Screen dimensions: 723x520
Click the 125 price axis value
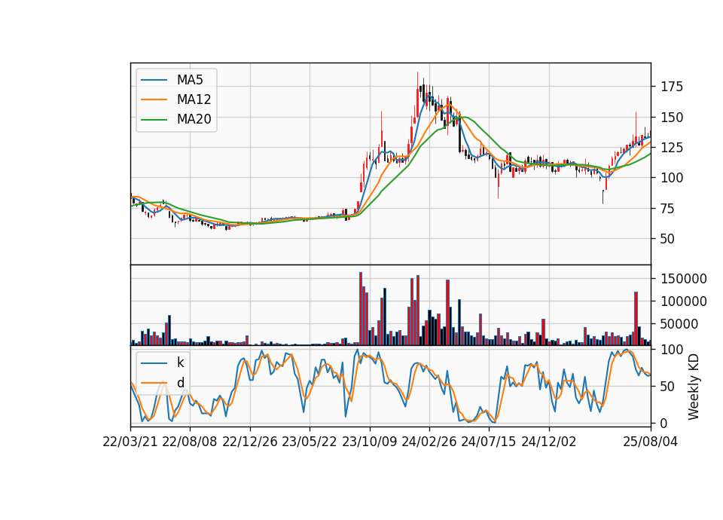coord(672,148)
